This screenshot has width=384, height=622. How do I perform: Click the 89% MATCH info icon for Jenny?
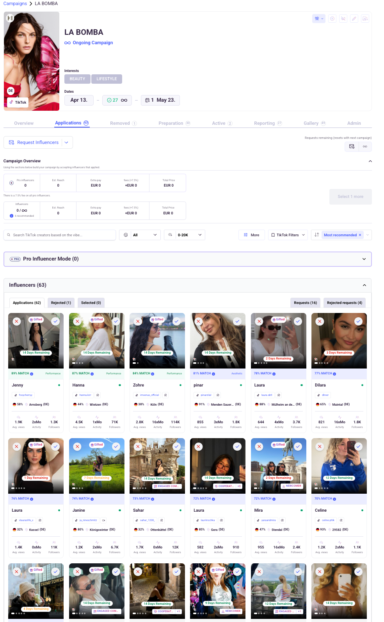tap(32, 374)
